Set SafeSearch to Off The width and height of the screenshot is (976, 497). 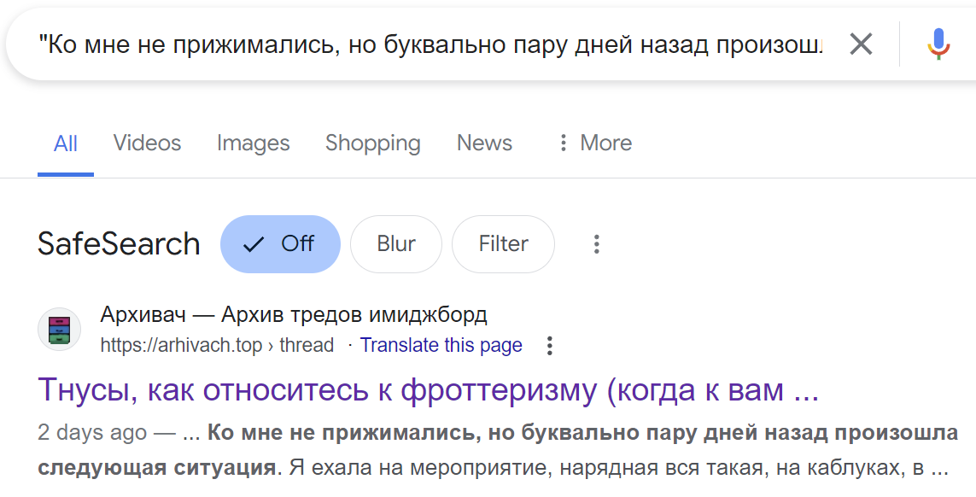(280, 244)
